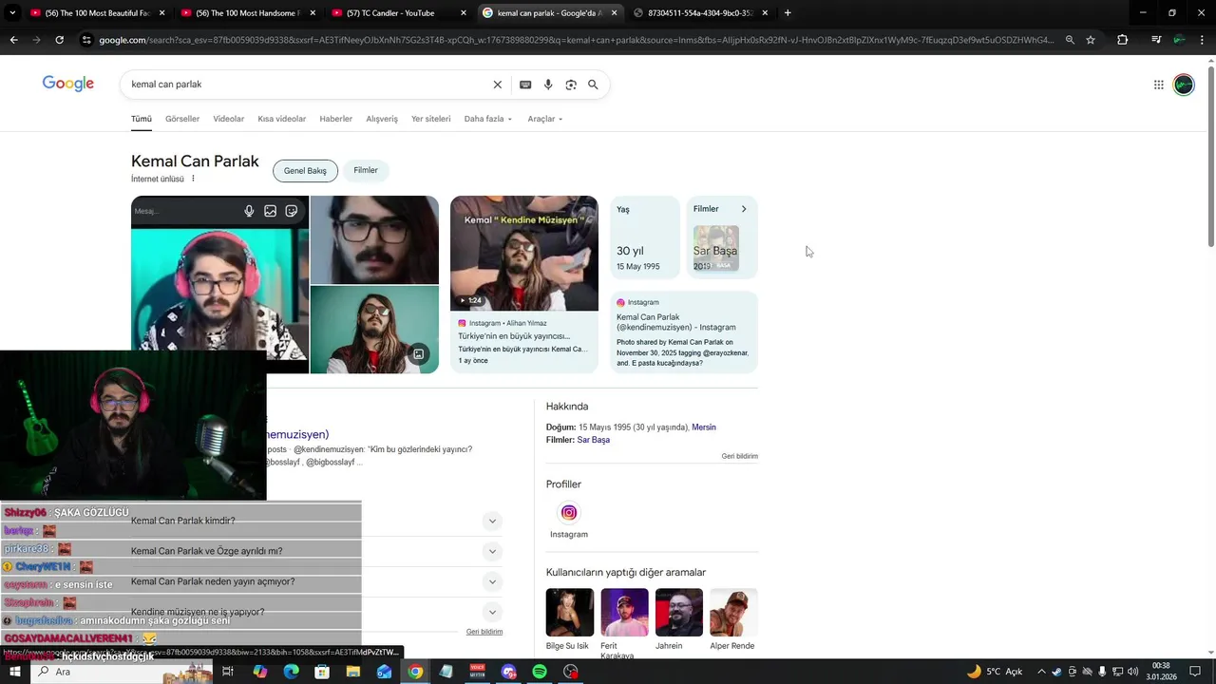
Task: Open the image gallery icon on photo
Action: tap(418, 354)
